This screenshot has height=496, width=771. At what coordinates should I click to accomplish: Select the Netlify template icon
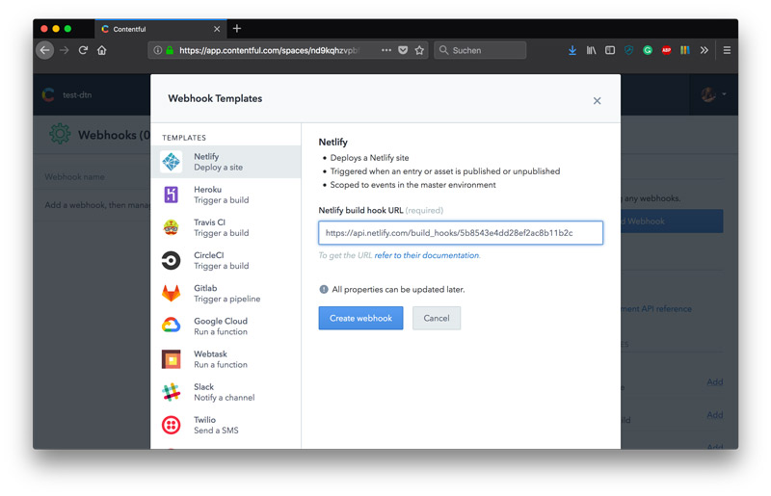pyautogui.click(x=172, y=162)
